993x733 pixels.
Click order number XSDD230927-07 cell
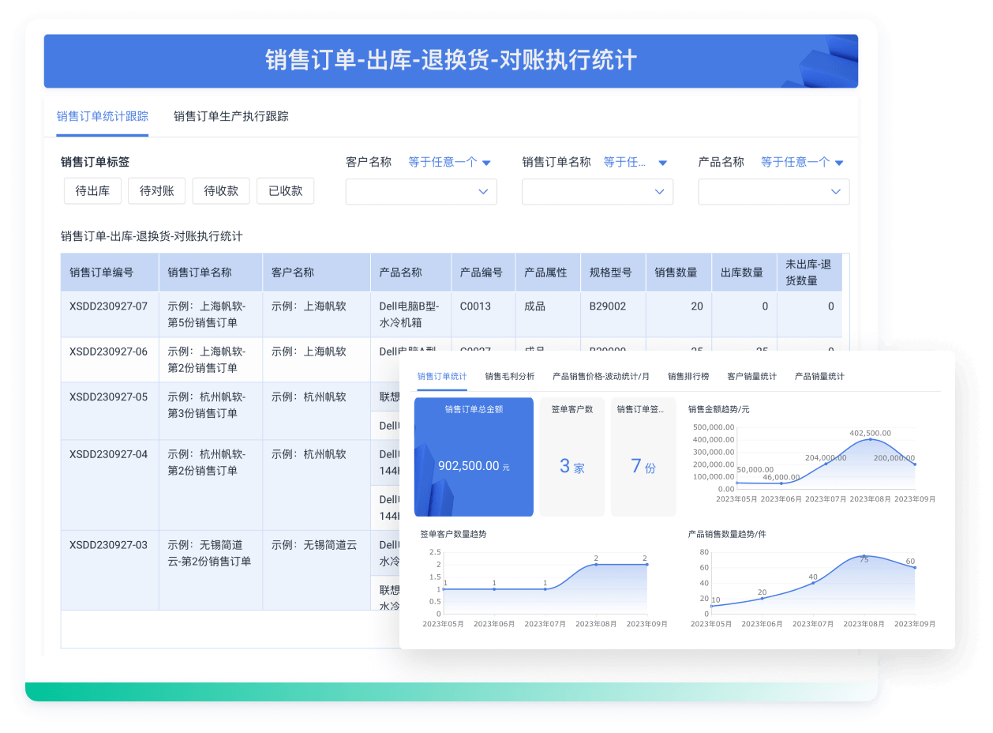[x=109, y=306]
